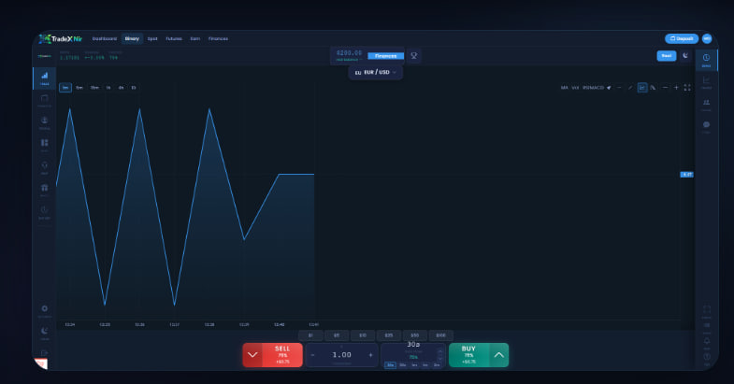Viewport: 734px width, 384px height.
Task: Toggle the MA indicator
Action: tap(565, 88)
